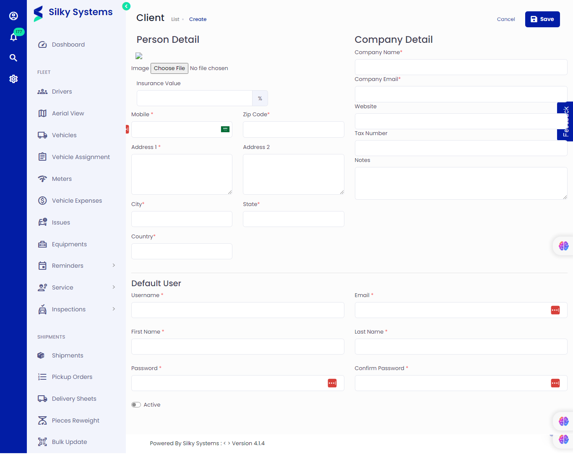
Task: Click the user profile icon
Action: click(13, 16)
